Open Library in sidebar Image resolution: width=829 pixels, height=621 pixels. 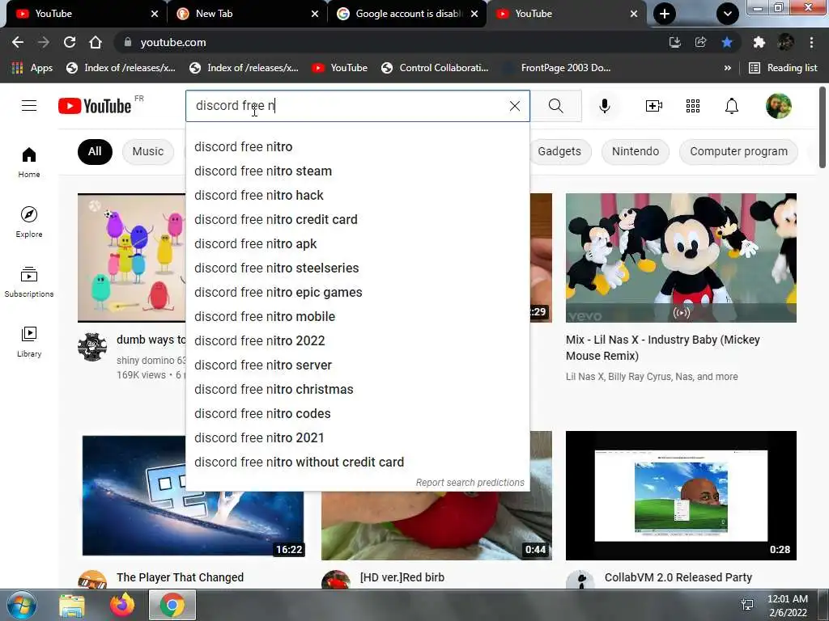[29, 342]
